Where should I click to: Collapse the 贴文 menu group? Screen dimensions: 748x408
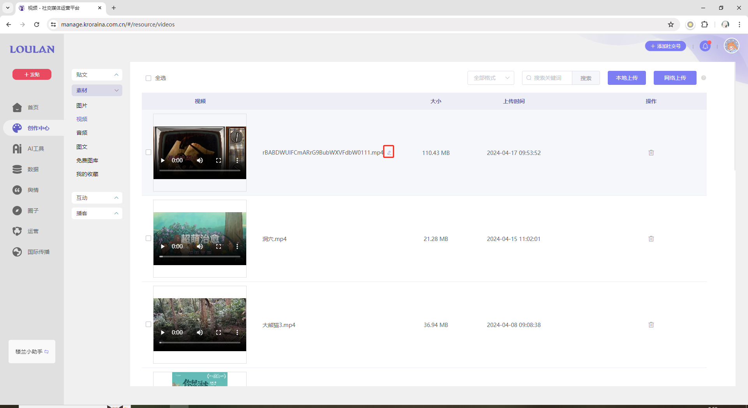pyautogui.click(x=97, y=75)
